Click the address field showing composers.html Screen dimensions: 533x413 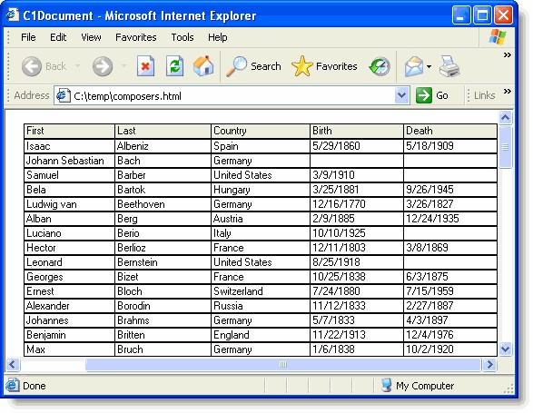pyautogui.click(x=224, y=95)
